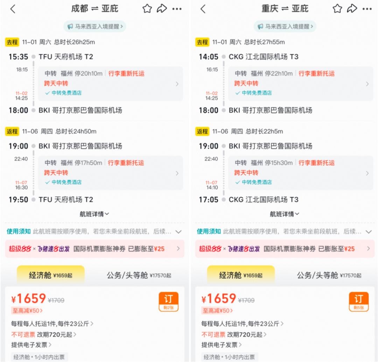The image size is (378, 362).
Task: Open share options on the Chongqing itinerary
Action: coord(352,9)
